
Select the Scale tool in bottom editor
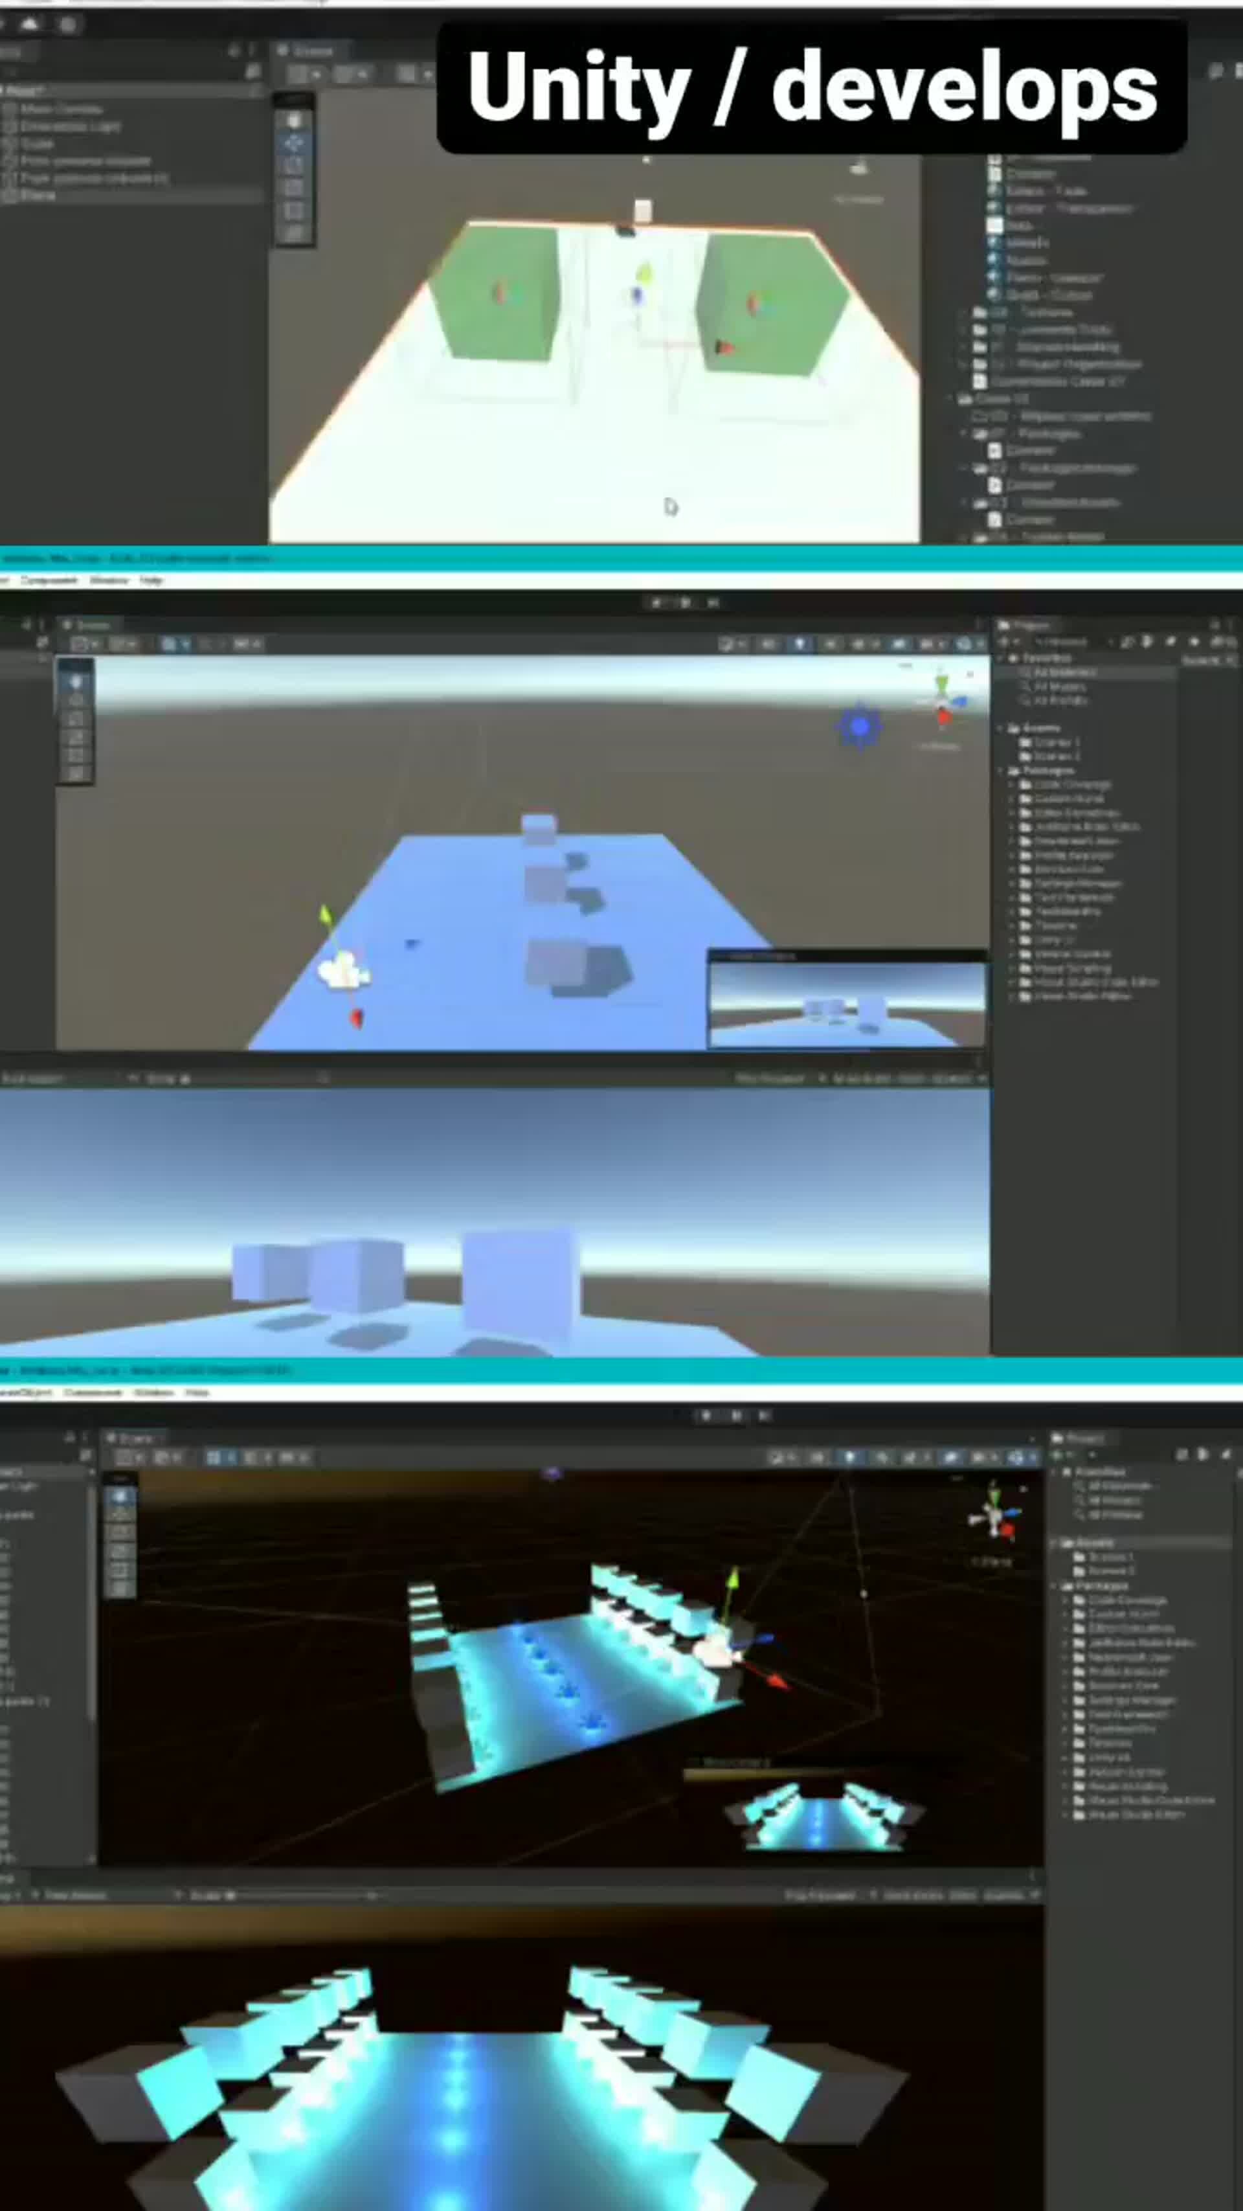coord(119,1552)
